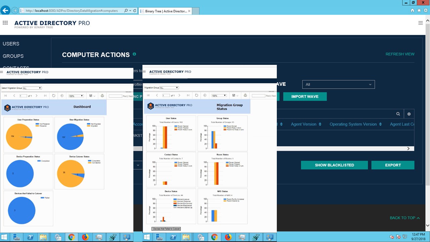
Task: Open the Users section in the sidebar
Action: [x=11, y=44]
